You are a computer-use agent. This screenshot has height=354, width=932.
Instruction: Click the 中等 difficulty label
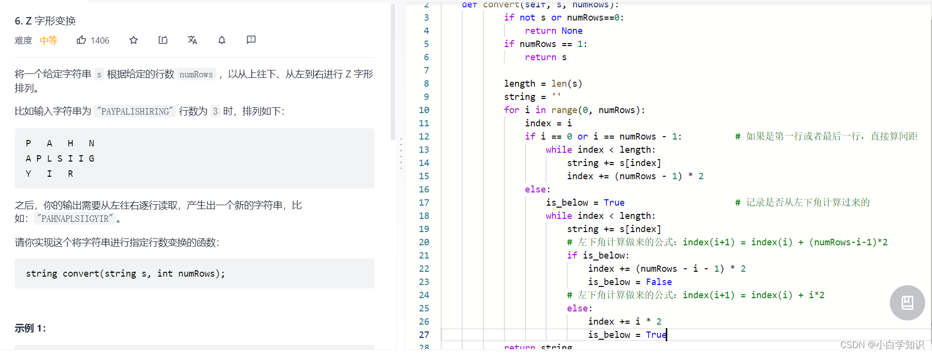(49, 40)
